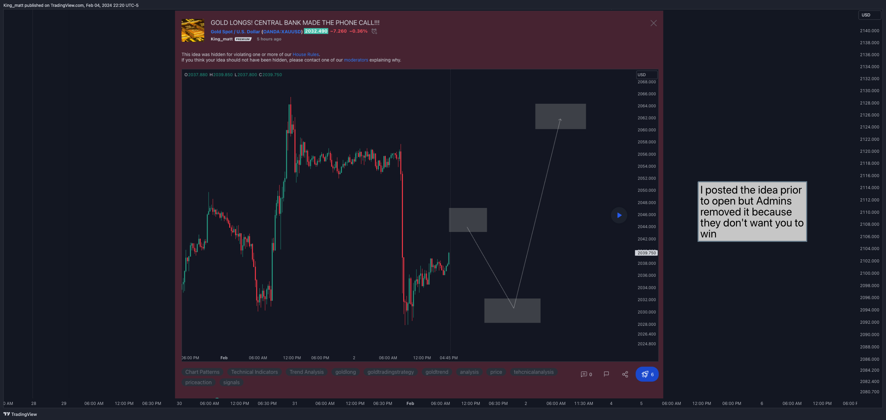
Task: Select the goldlong tag
Action: [345, 372]
